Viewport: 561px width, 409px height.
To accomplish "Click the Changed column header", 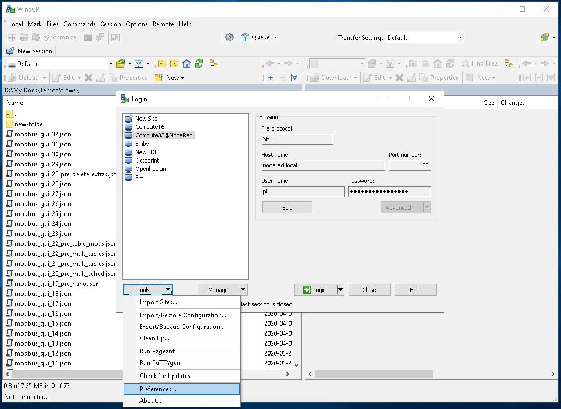I will (513, 103).
